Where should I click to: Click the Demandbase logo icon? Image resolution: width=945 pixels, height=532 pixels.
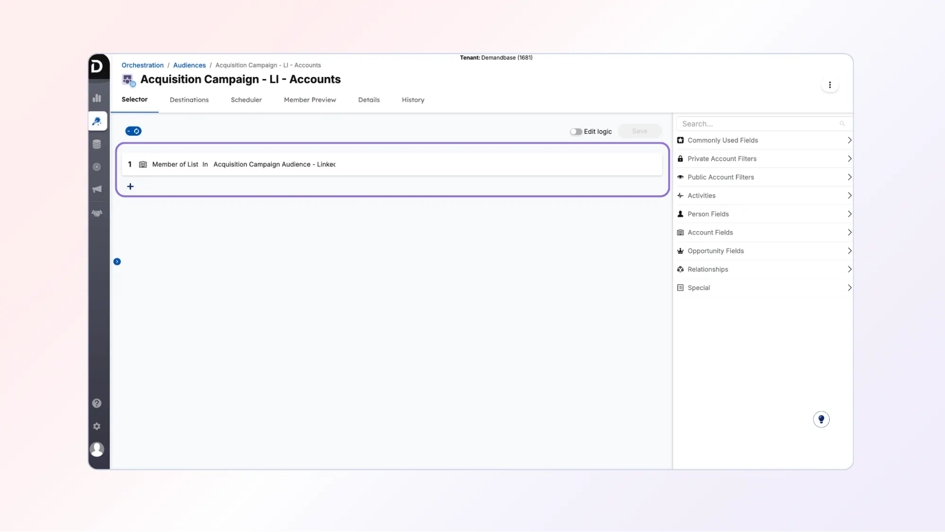97,66
